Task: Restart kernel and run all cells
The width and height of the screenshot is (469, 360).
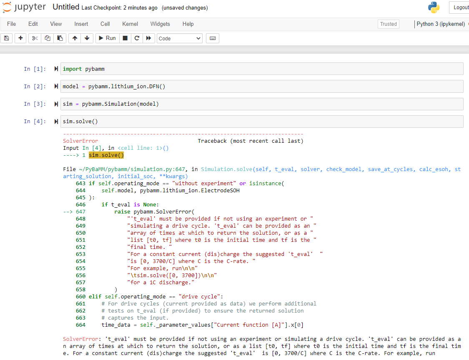Action: coord(149,38)
